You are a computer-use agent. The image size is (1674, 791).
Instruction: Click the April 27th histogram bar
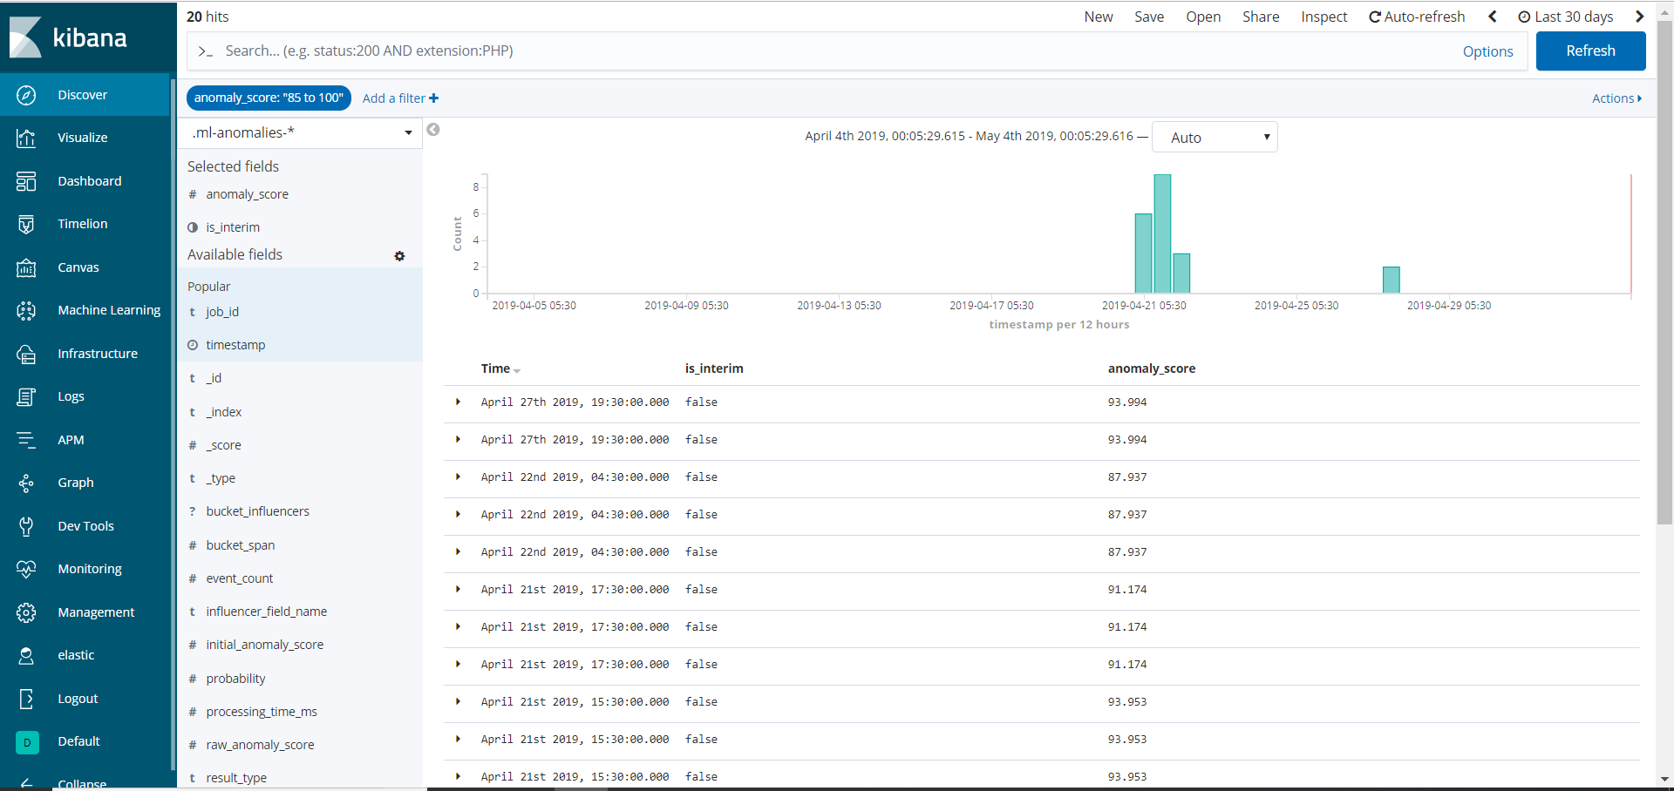[x=1391, y=280]
